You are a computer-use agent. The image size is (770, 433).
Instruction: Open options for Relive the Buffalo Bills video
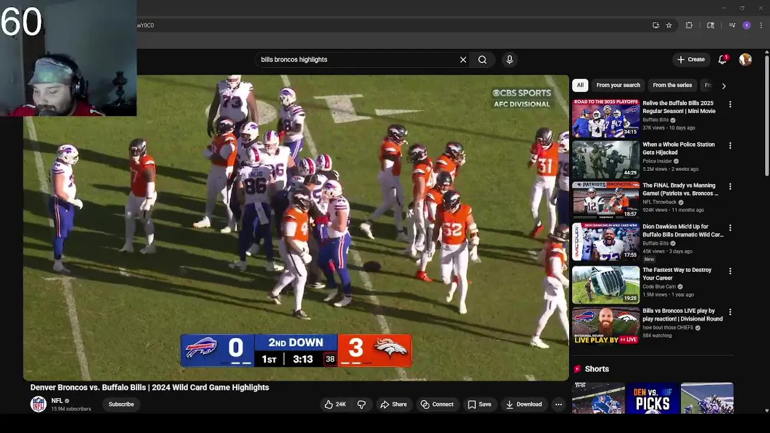tap(730, 105)
